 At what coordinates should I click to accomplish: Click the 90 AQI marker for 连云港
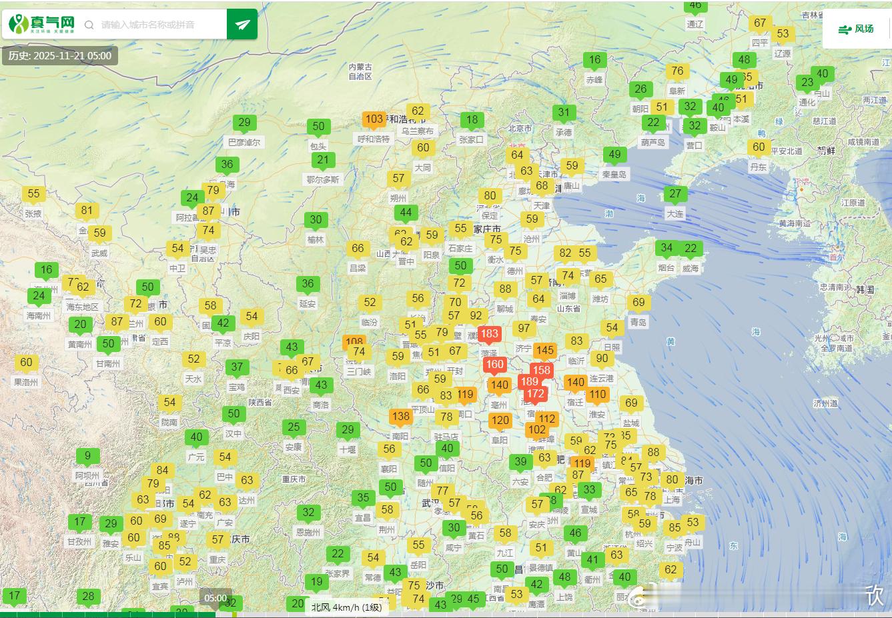click(x=602, y=359)
